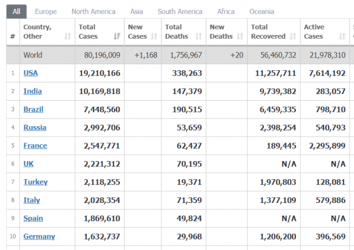Visit the France link
Image resolution: width=354 pixels, height=250 pixels.
[35, 145]
